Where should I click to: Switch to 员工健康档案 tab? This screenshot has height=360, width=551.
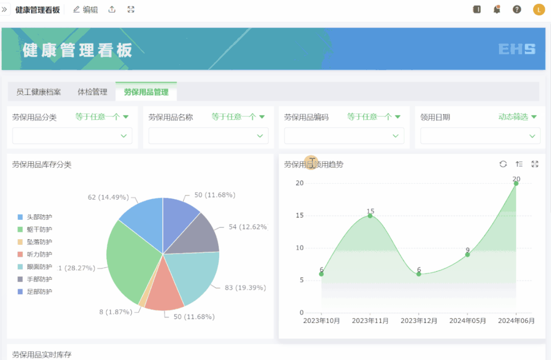click(x=39, y=92)
